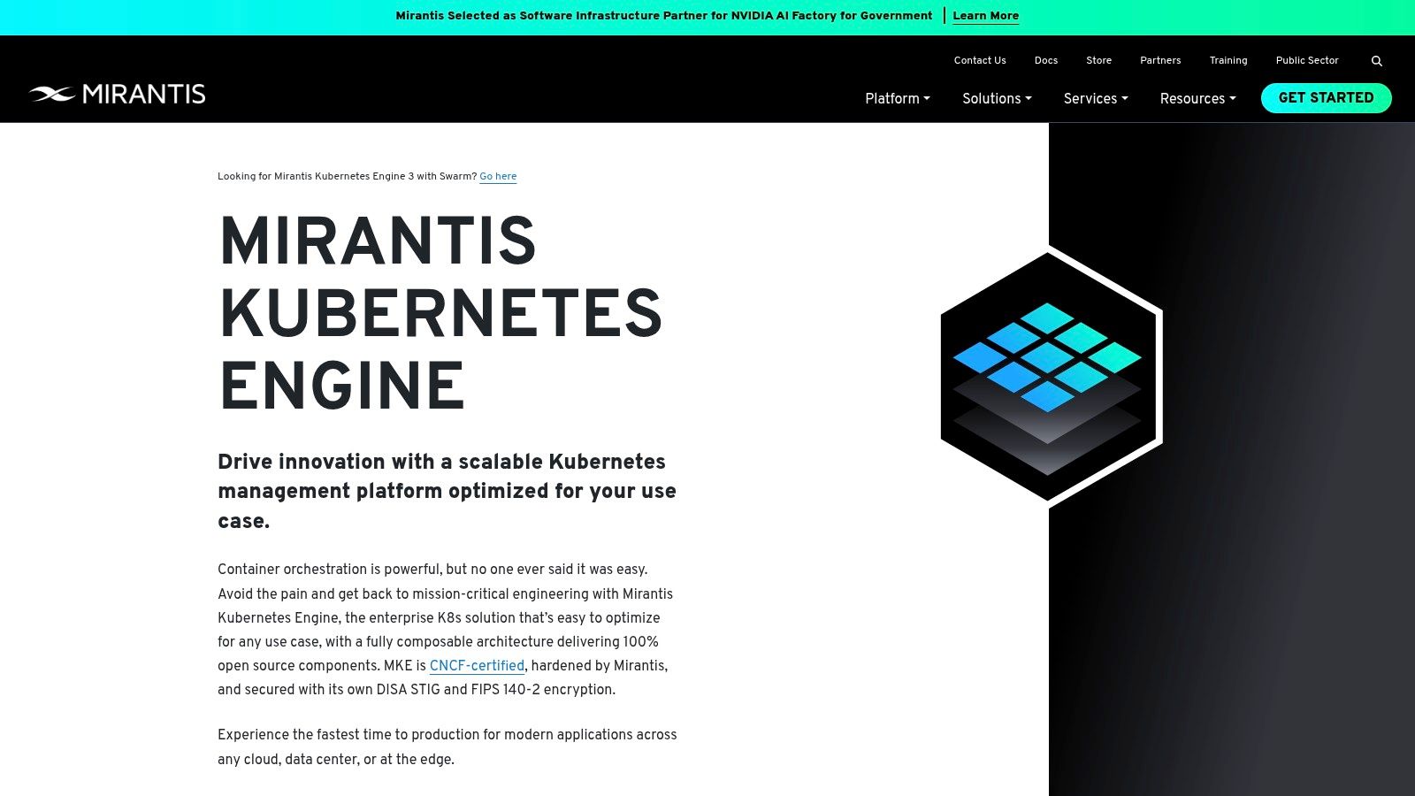Click the Learn More link in the banner
The height and width of the screenshot is (796, 1415).
pyautogui.click(x=985, y=16)
